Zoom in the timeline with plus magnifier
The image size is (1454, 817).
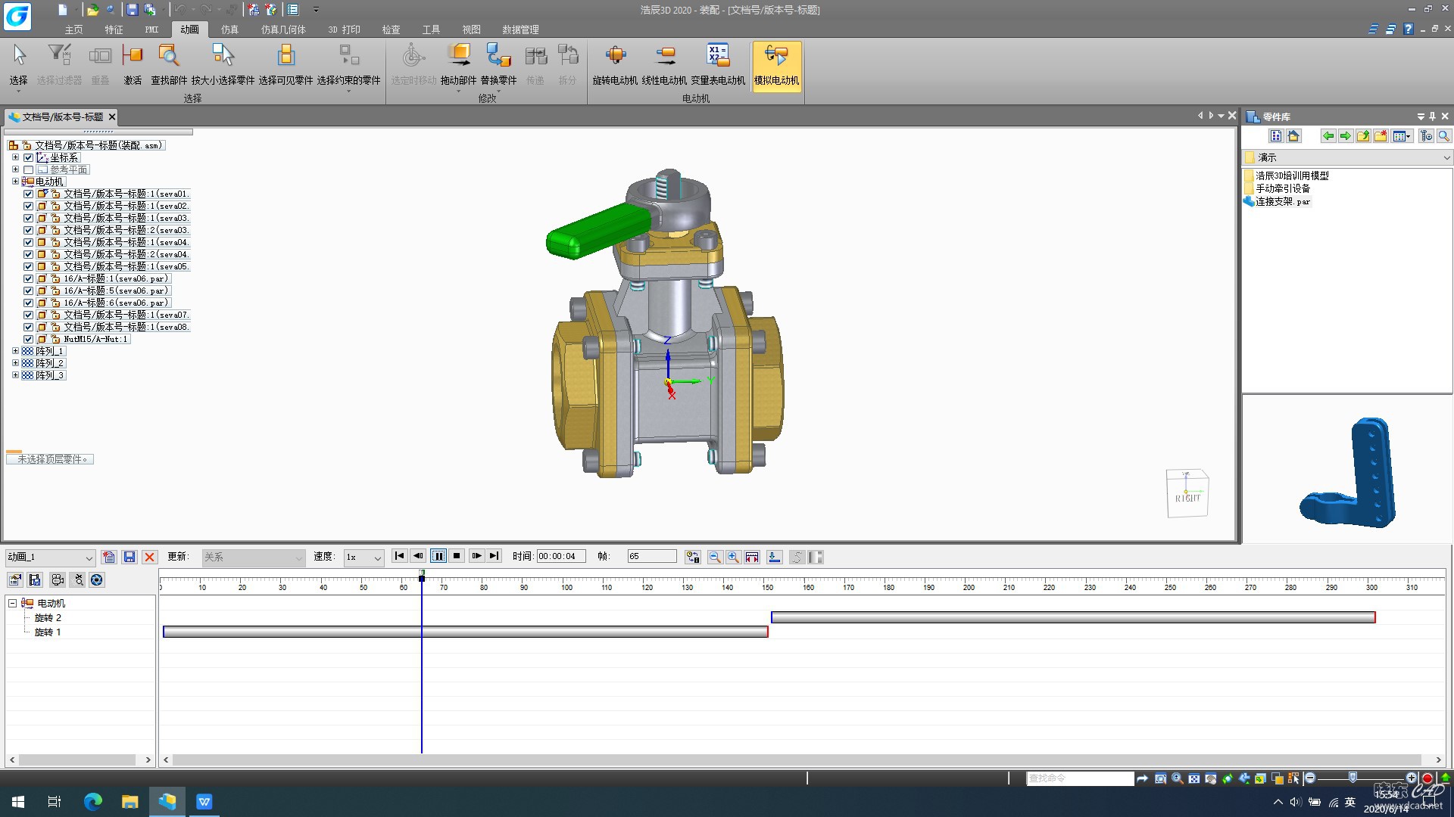[733, 557]
